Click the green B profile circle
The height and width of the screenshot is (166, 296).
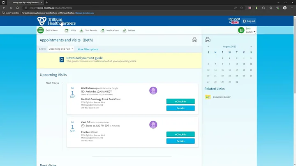241,30
